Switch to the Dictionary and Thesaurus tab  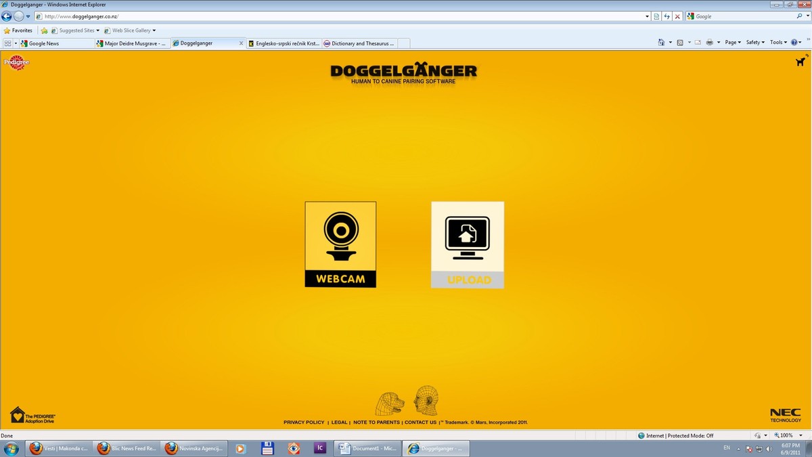359,43
